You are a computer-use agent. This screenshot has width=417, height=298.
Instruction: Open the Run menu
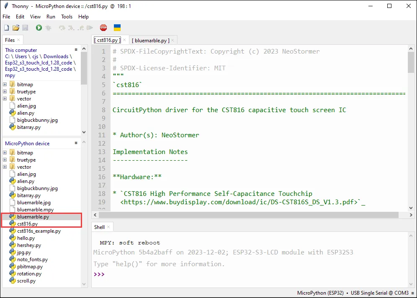[51, 17]
